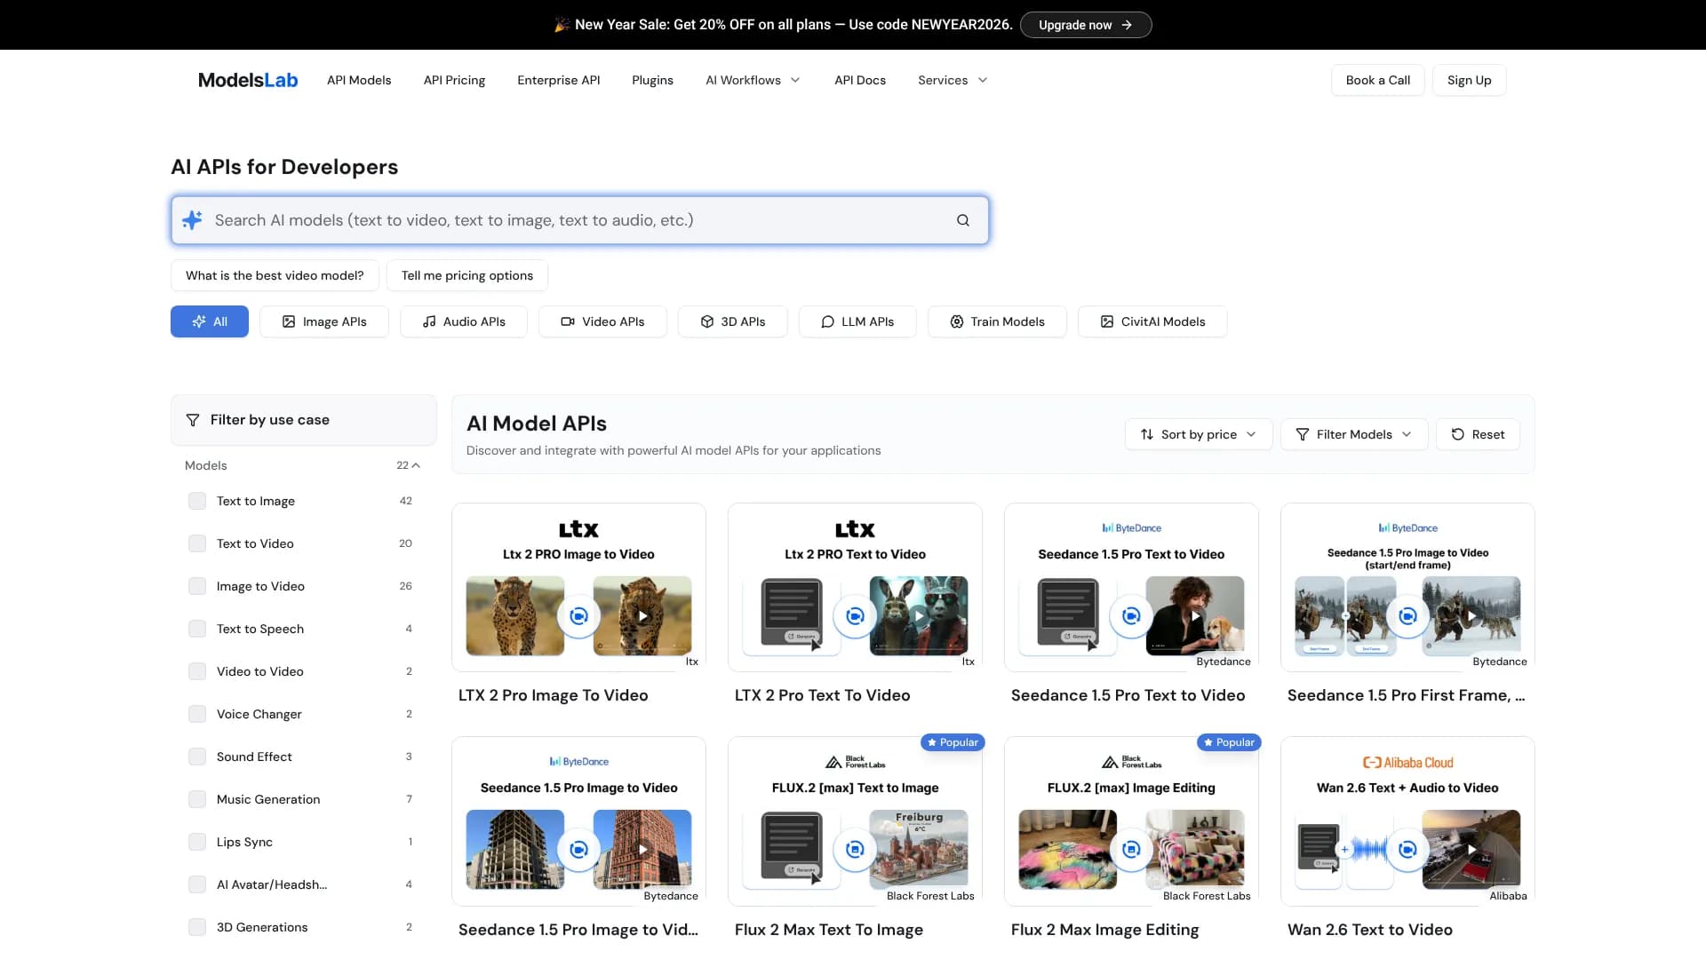The width and height of the screenshot is (1706, 959).
Task: Open the Filter Models dropdown
Action: pos(1354,434)
